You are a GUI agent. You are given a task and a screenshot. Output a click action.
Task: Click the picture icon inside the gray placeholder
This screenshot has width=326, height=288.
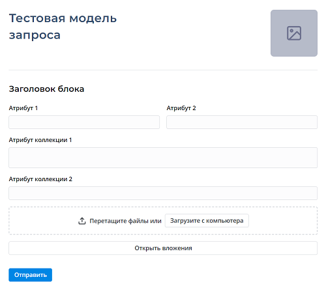(x=294, y=33)
